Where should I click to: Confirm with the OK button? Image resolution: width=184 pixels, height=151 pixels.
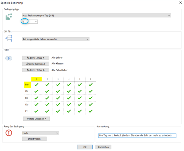point(85,147)
